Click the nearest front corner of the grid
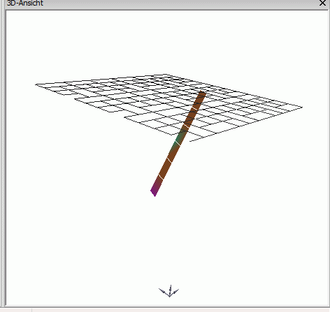This screenshot has width=330, height=312. point(190,141)
